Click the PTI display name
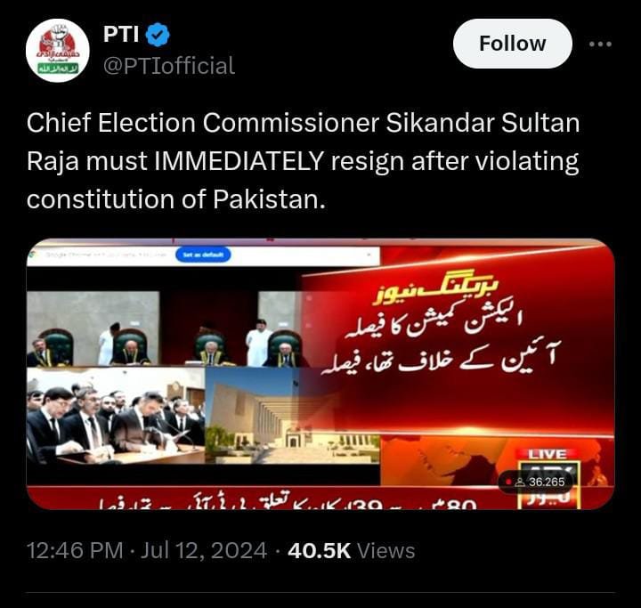The height and width of the screenshot is (608, 641). (121, 34)
